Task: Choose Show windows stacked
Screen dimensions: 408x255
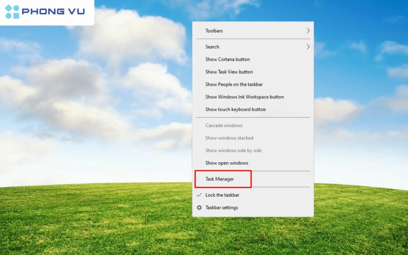Action: click(x=229, y=138)
